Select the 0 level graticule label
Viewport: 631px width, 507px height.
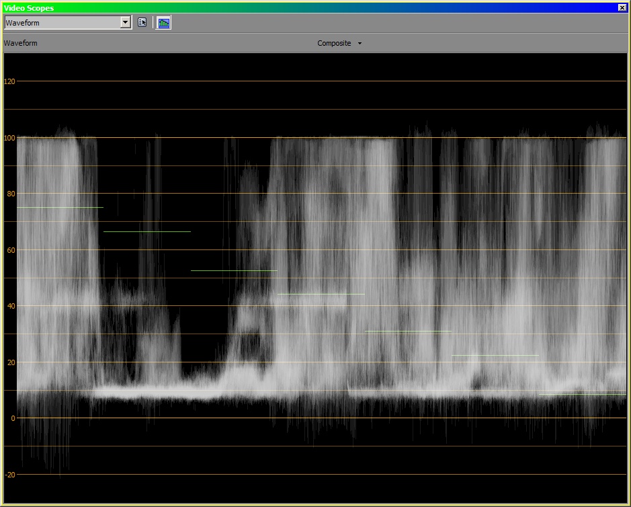(13, 418)
